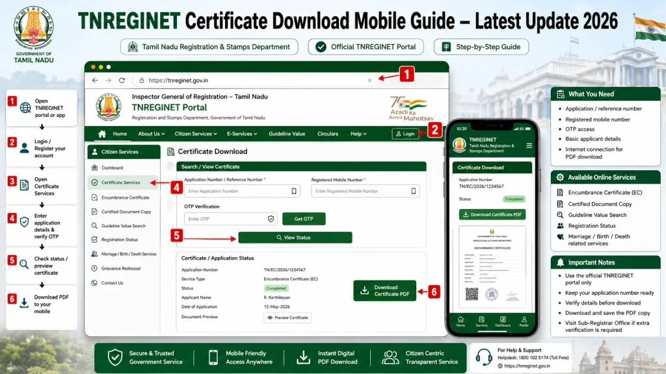Screen dimensions: 666x374
Task: Expand the E-Services dropdown
Action: pyautogui.click(x=242, y=134)
